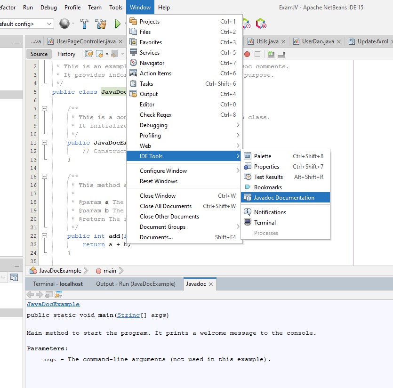Select Javadoc Documentation from IDE Tools submenu
The height and width of the screenshot is (388, 393).
pos(284,198)
